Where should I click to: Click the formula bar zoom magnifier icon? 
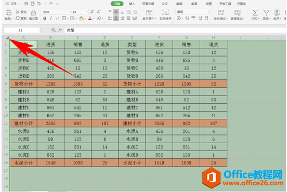tap(54, 30)
